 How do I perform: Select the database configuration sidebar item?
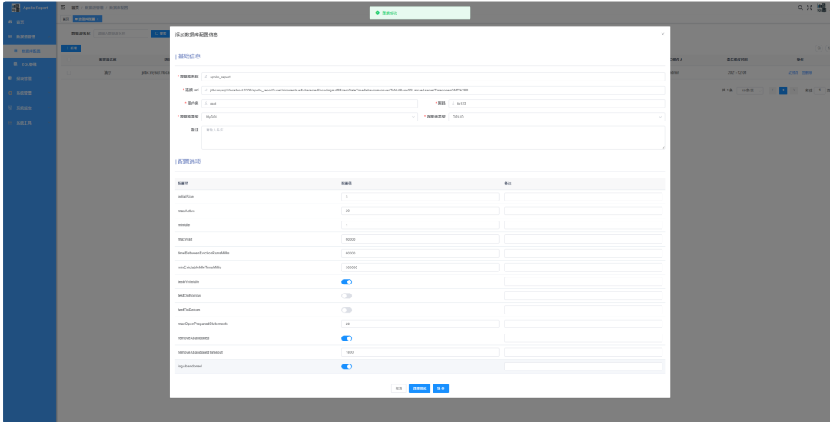(30, 52)
